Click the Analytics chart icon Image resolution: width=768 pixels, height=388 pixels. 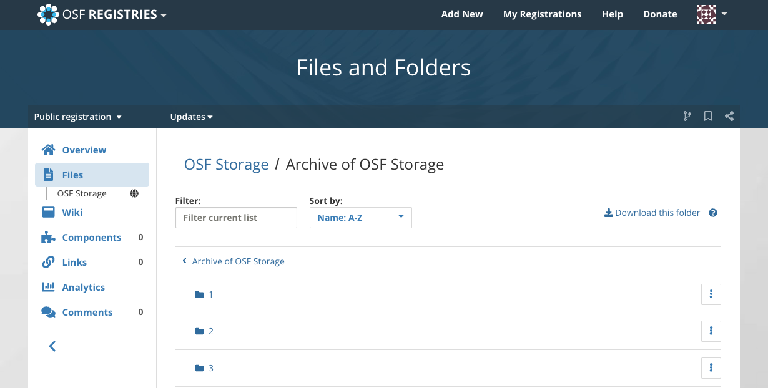click(x=48, y=287)
